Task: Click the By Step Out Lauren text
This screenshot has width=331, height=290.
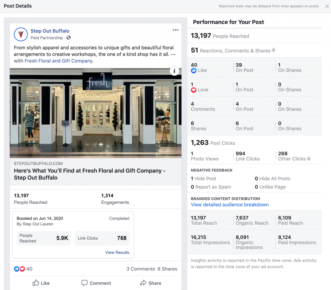Action: (x=35, y=224)
